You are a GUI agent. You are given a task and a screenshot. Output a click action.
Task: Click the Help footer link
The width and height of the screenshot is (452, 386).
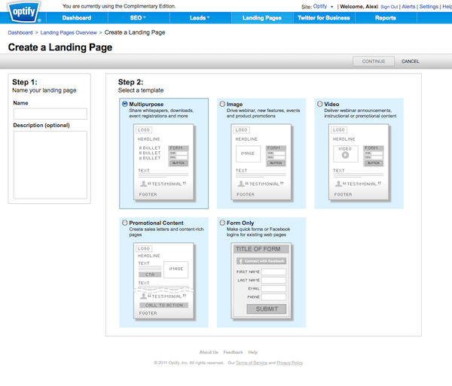[253, 352]
